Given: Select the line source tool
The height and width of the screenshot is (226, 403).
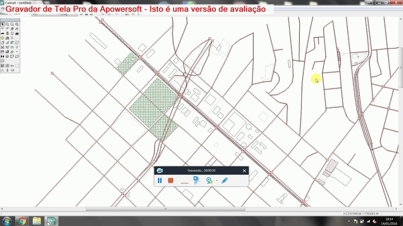Looking at the screenshot, I should tap(7, 29).
